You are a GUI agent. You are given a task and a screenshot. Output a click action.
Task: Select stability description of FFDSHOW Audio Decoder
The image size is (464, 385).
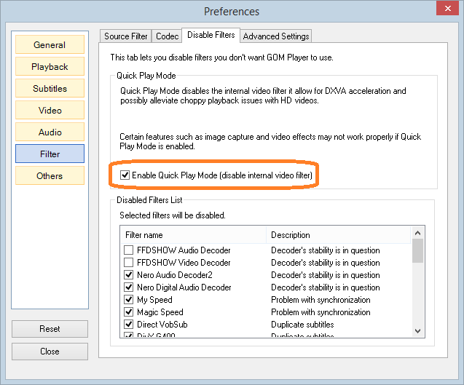325,250
